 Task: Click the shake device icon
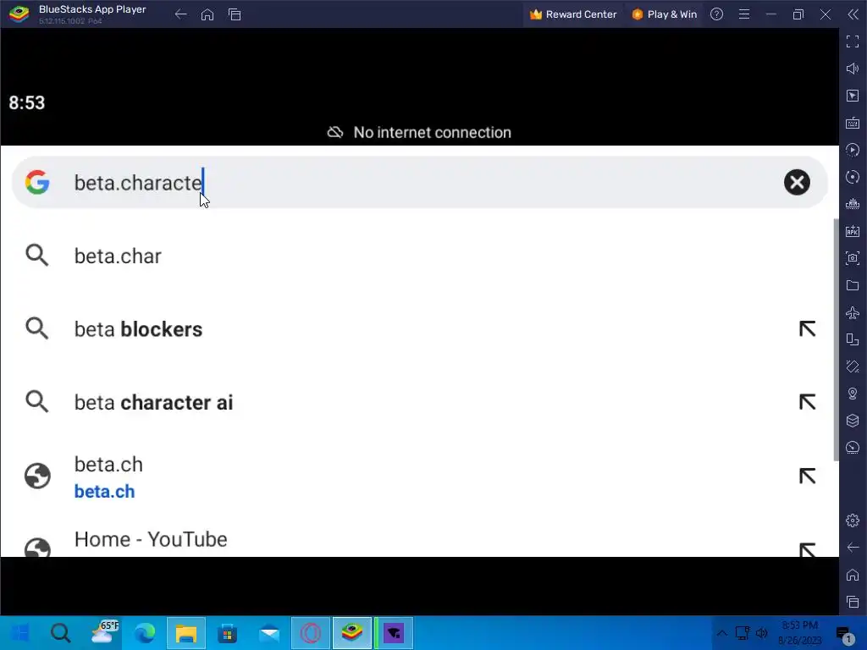click(x=853, y=366)
